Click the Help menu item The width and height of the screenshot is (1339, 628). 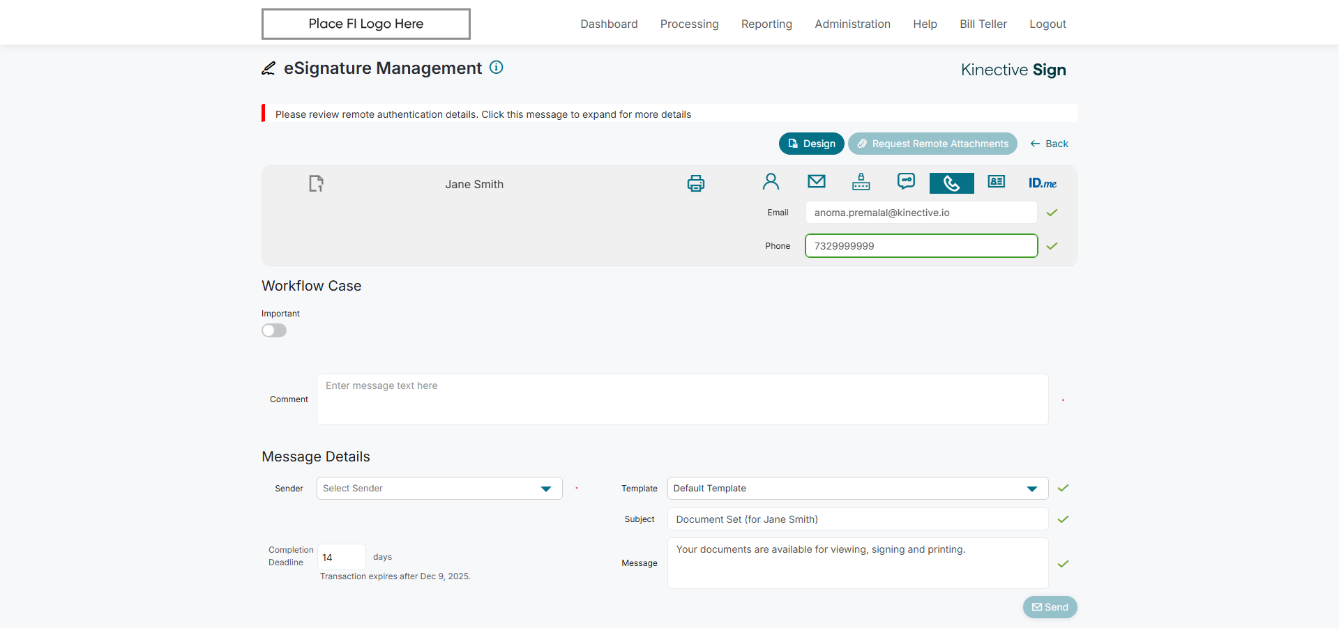pos(925,24)
